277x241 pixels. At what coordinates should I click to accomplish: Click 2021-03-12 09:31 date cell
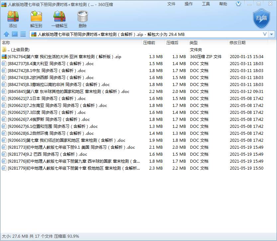(246, 92)
